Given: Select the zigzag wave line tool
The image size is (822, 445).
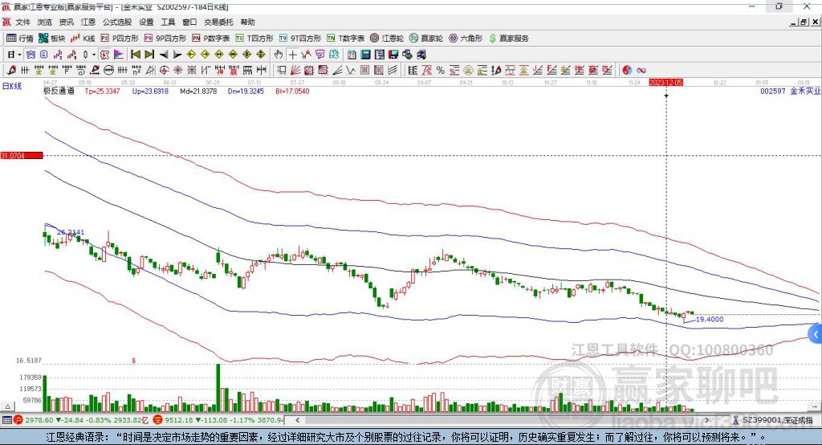Looking at the screenshot, I should (x=351, y=70).
